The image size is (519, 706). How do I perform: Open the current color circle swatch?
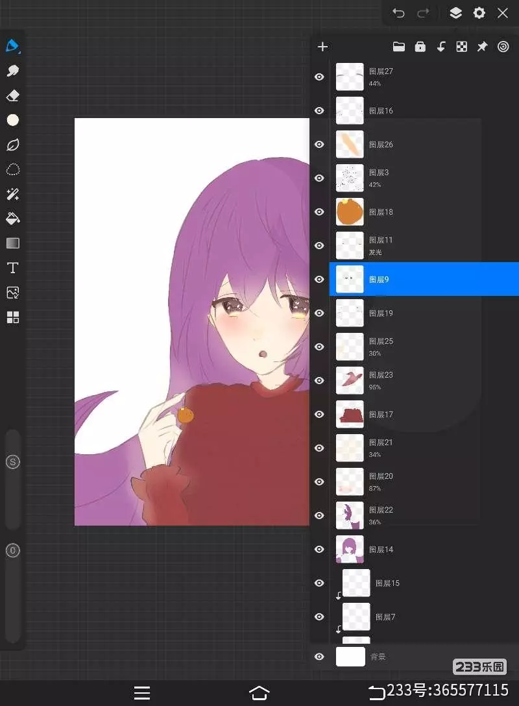[12, 120]
